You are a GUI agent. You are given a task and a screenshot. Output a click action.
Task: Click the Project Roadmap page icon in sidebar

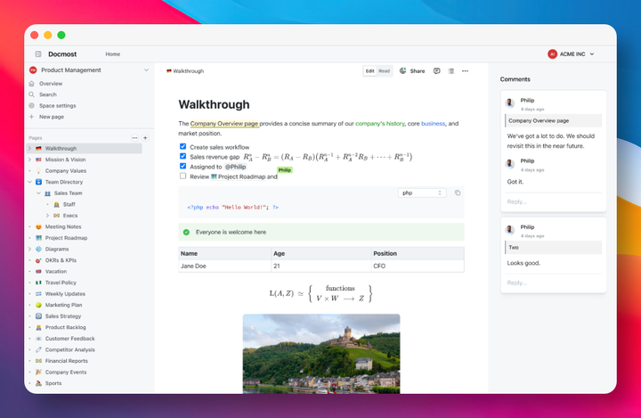pos(38,238)
